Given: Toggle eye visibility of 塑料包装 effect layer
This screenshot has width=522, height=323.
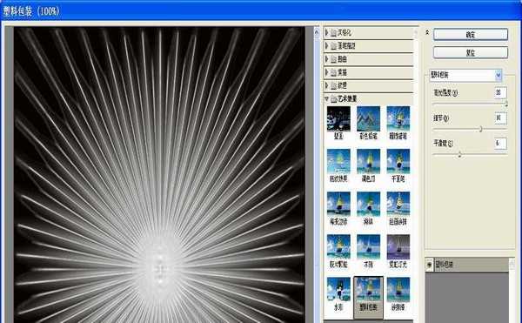Looking at the screenshot, I should coord(429,265).
